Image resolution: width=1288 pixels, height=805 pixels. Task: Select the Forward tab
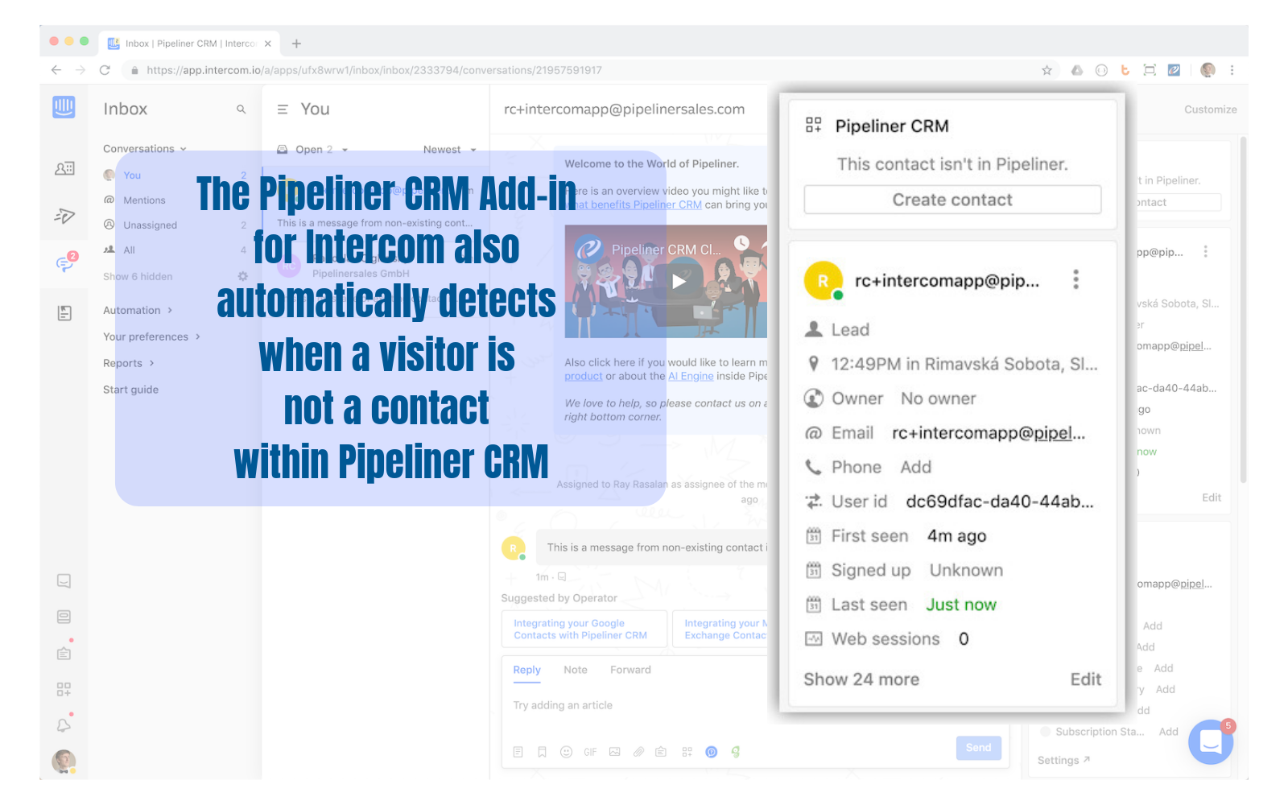click(630, 669)
